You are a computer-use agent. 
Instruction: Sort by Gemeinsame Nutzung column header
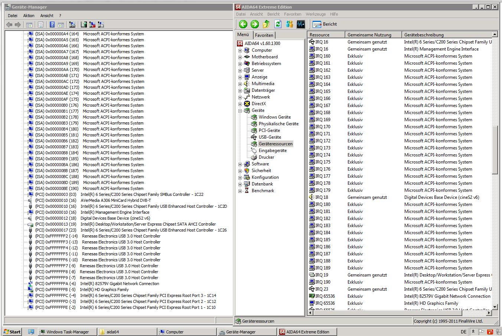pos(374,35)
